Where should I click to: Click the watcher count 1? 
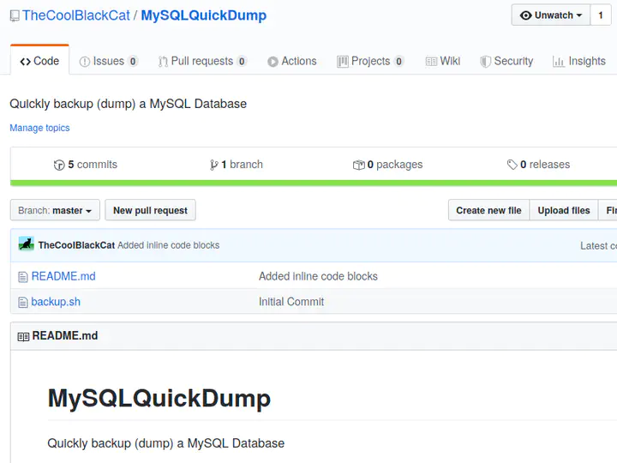(601, 15)
